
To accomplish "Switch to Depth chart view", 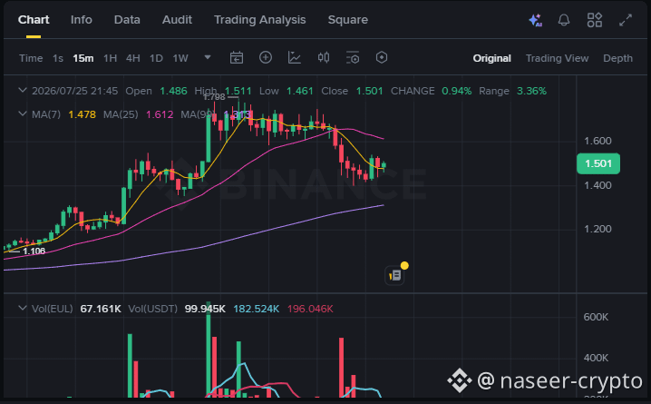I will pos(617,58).
